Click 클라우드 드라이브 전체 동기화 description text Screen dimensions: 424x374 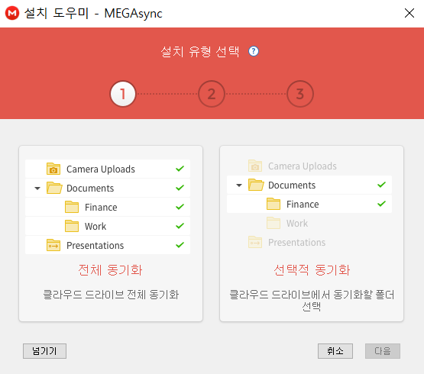pyautogui.click(x=111, y=295)
